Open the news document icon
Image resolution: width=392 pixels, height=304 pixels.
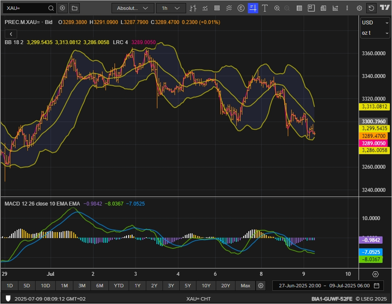click(323, 8)
